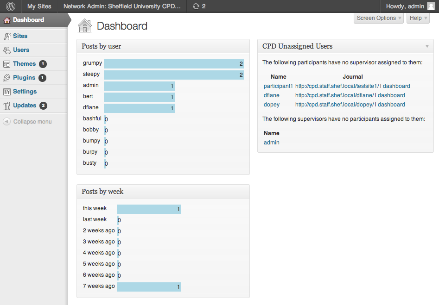
Task: Click the Settings sliders icon
Action: (x=6, y=92)
